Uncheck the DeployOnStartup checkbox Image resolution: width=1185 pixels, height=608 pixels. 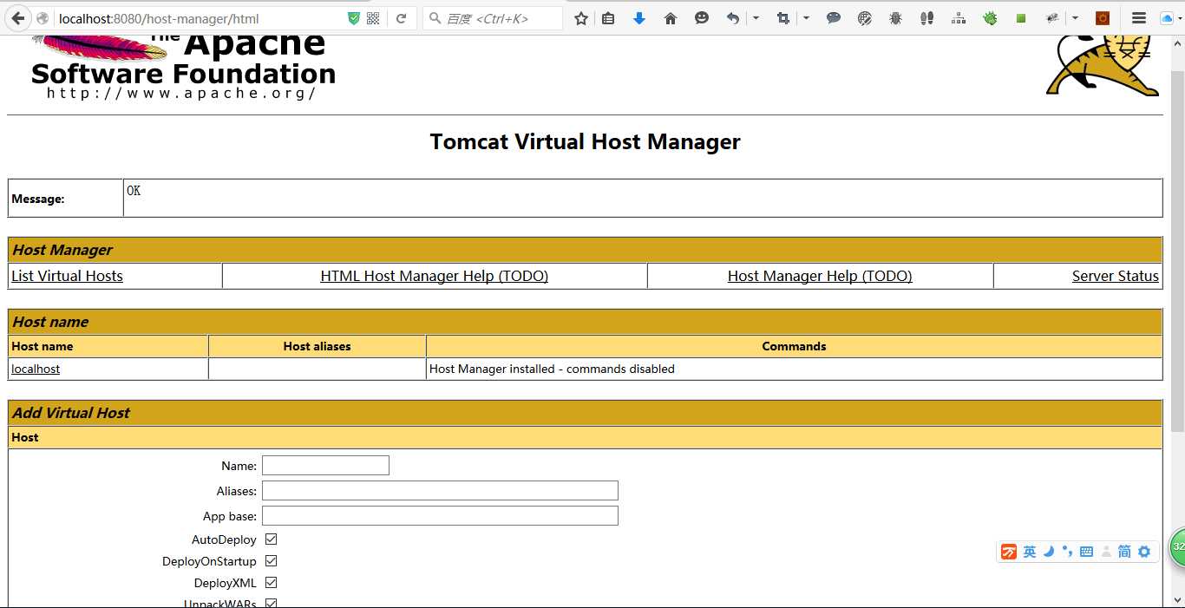(271, 561)
